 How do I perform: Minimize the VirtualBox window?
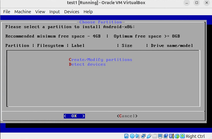(187, 3)
